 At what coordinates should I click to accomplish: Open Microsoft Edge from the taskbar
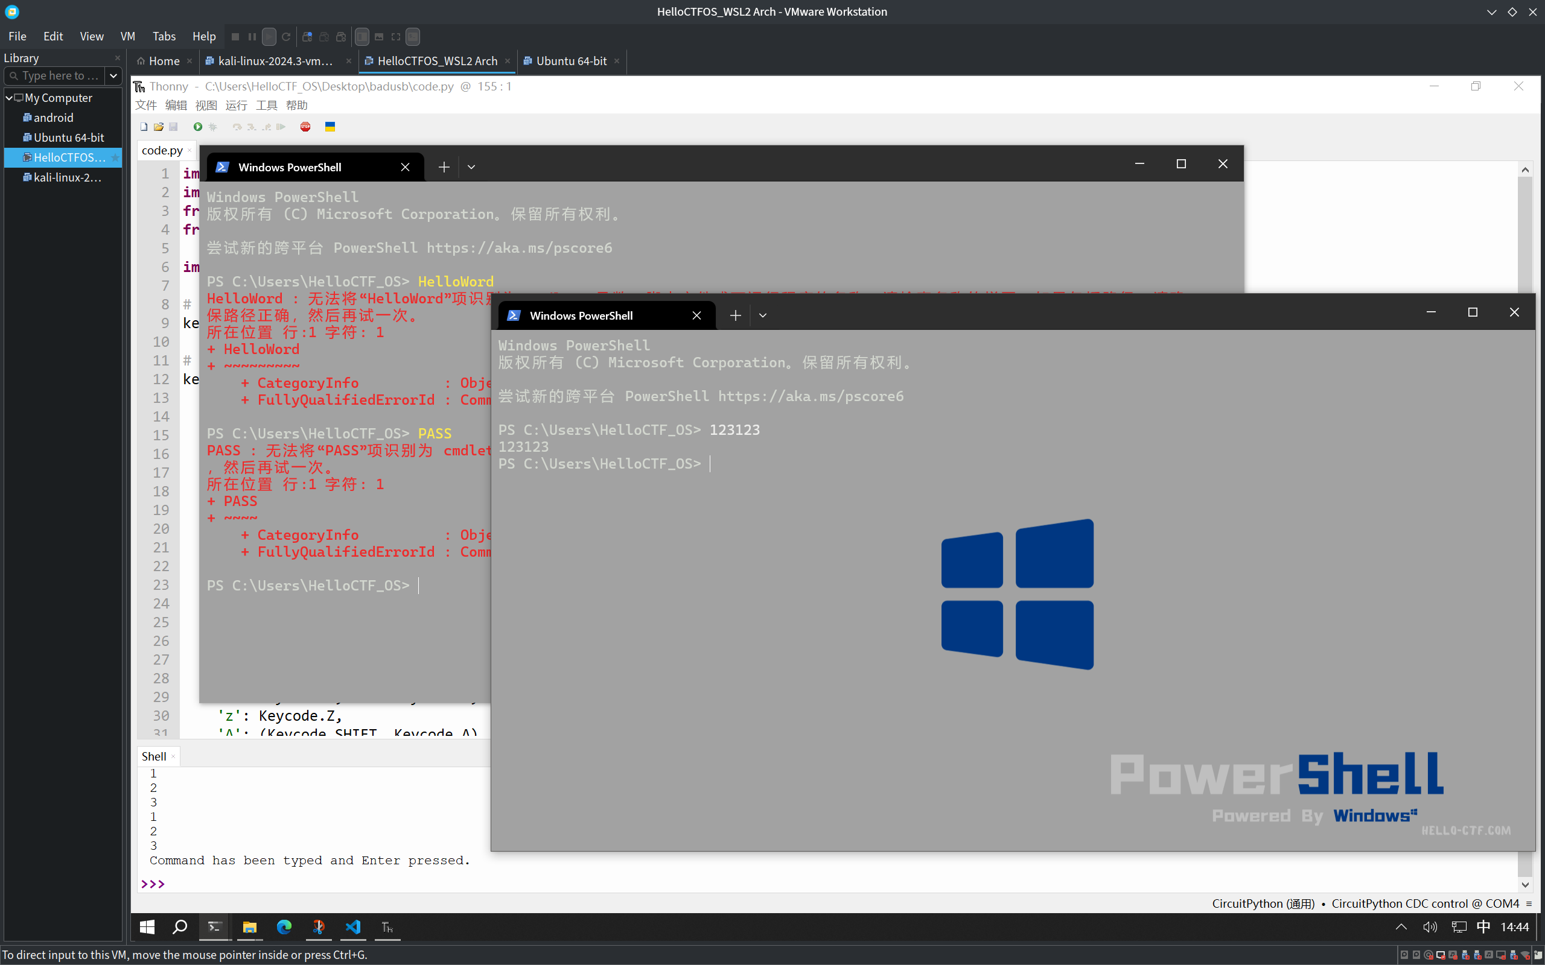click(x=284, y=927)
